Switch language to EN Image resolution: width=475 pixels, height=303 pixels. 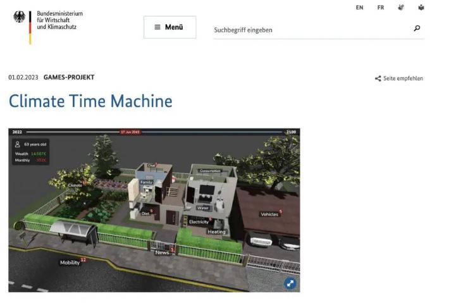360,8
